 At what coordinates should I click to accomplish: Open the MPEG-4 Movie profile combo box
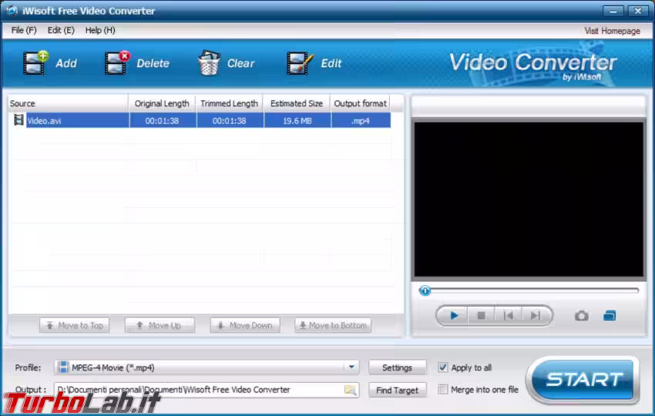pyautogui.click(x=207, y=367)
